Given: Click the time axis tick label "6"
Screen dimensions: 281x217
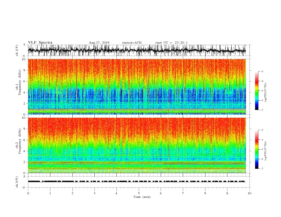Looking at the screenshot, I should pos(161,193).
